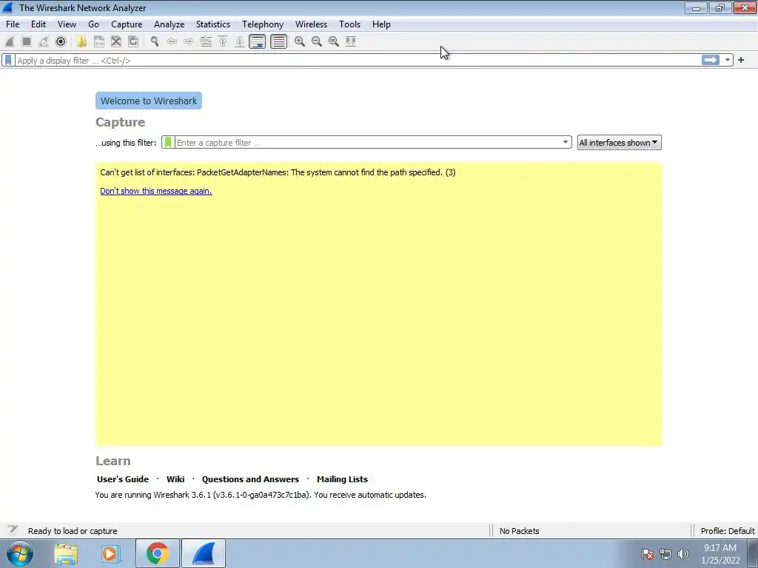
Task: Open the Statistics menu
Action: pyautogui.click(x=213, y=24)
